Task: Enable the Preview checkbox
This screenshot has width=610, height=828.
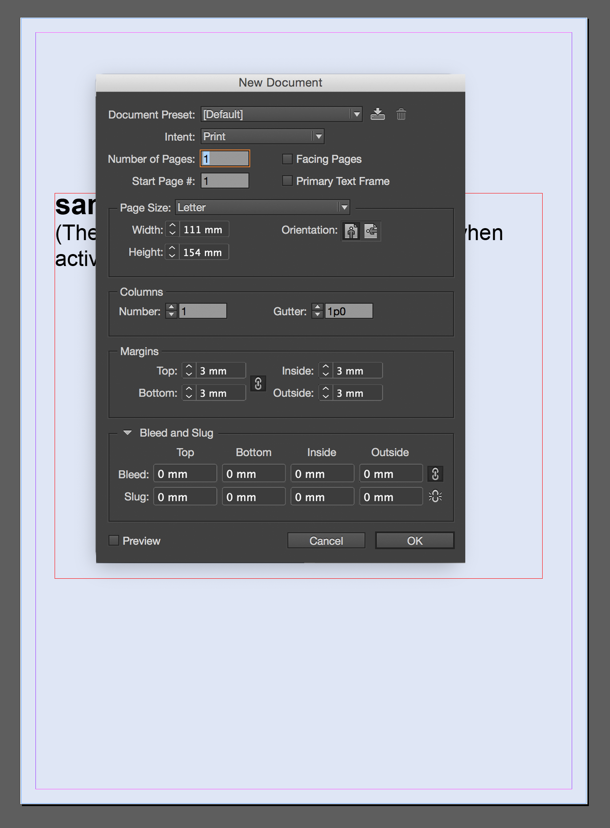Action: (x=114, y=540)
